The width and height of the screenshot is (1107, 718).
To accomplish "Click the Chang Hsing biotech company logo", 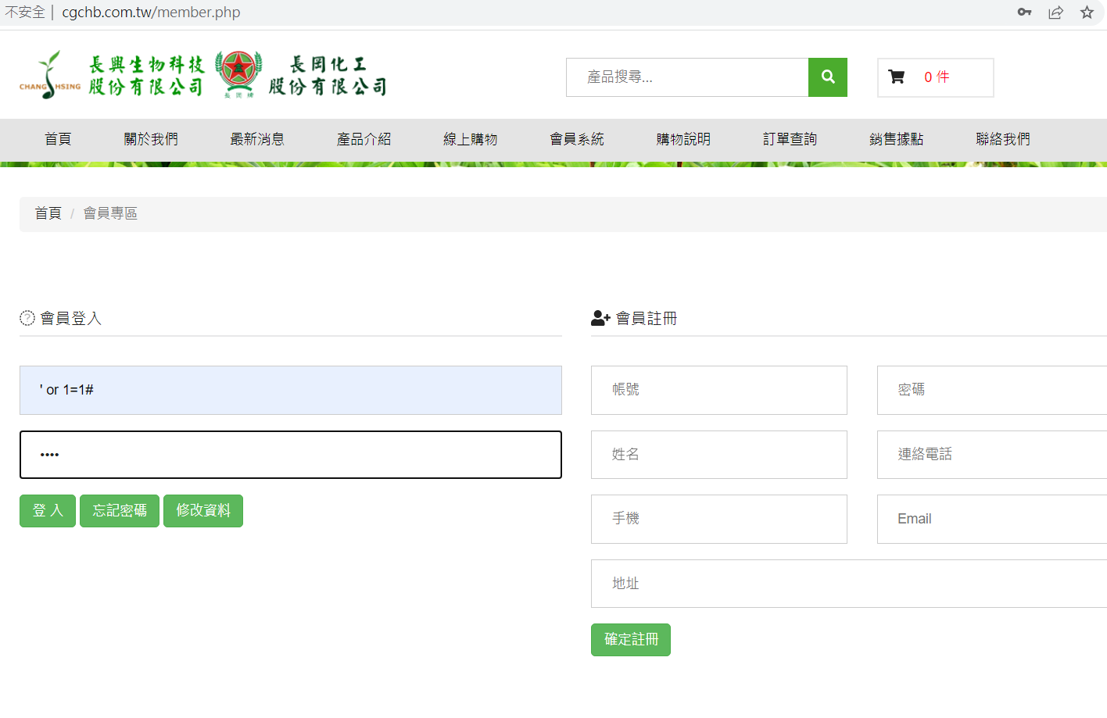I will pos(112,75).
